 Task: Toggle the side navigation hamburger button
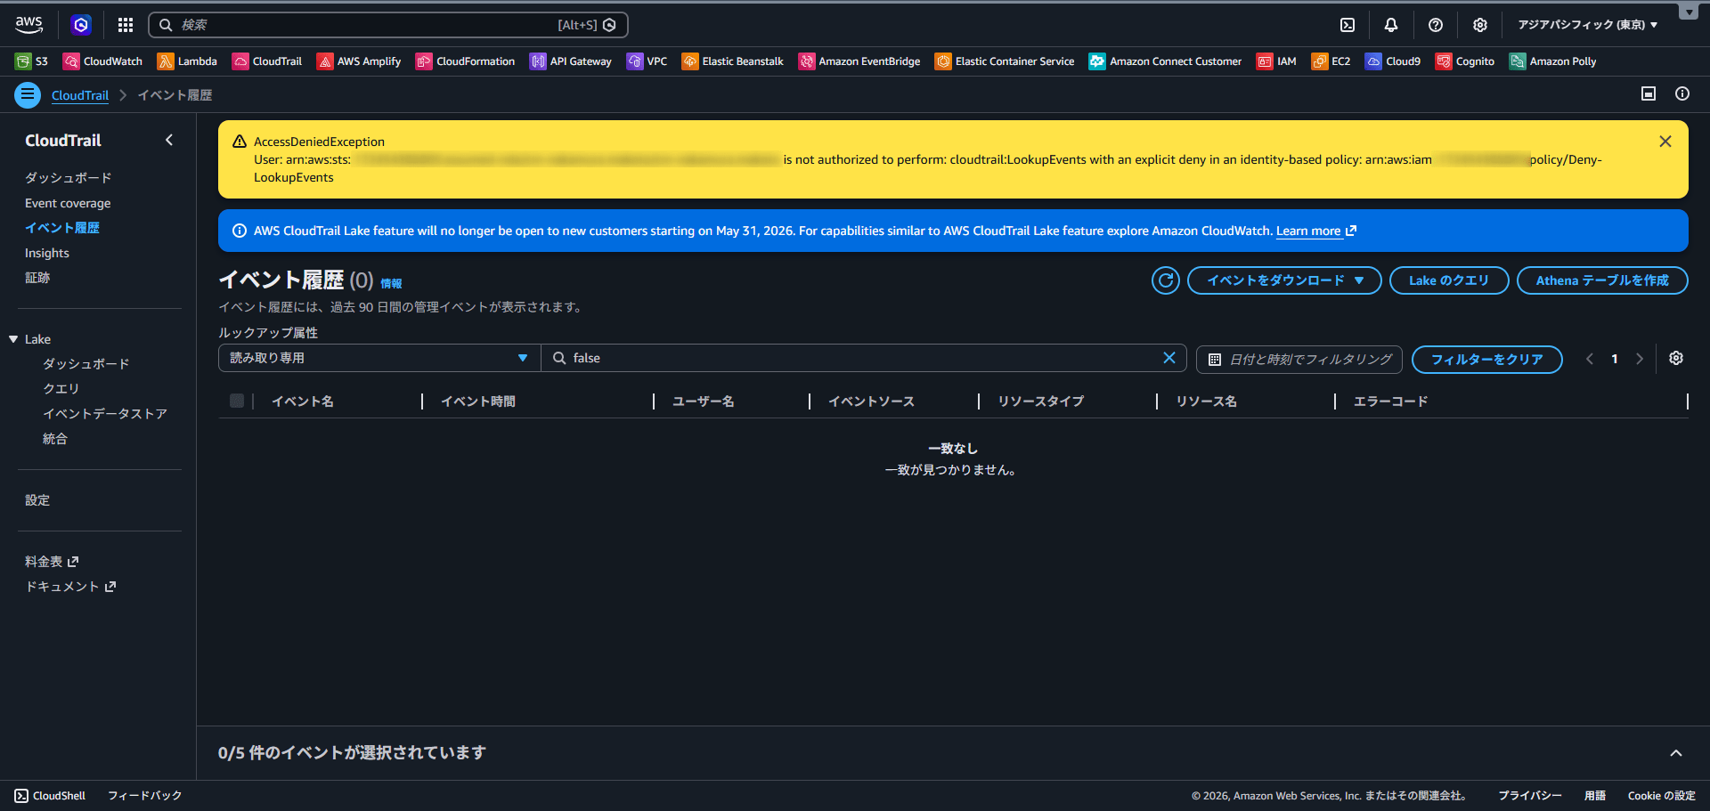28,94
